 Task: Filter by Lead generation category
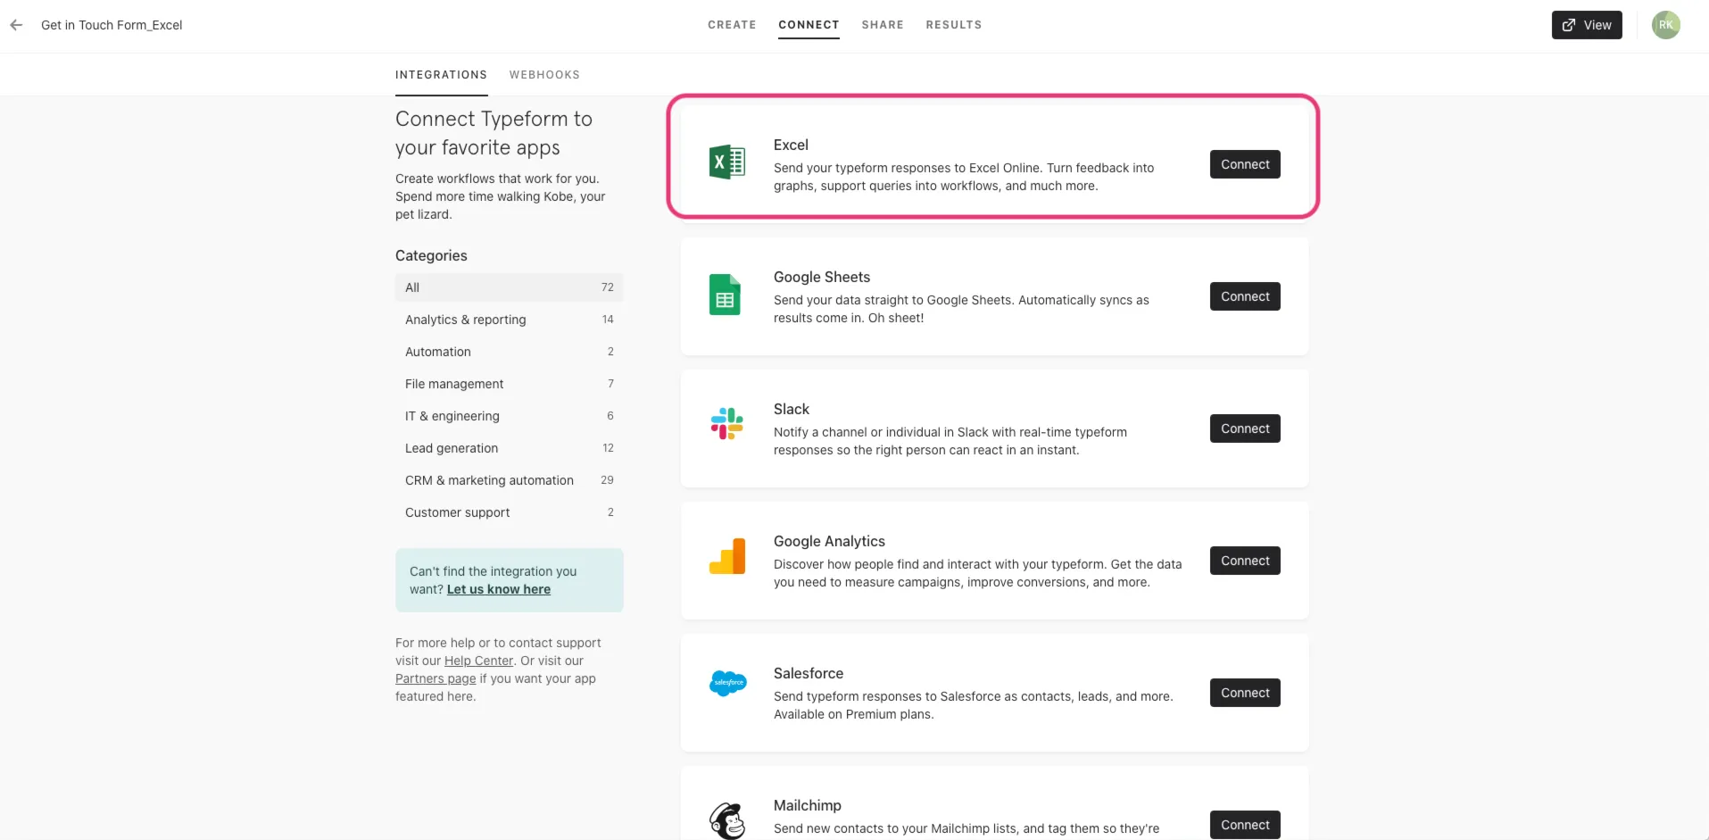pyautogui.click(x=509, y=448)
